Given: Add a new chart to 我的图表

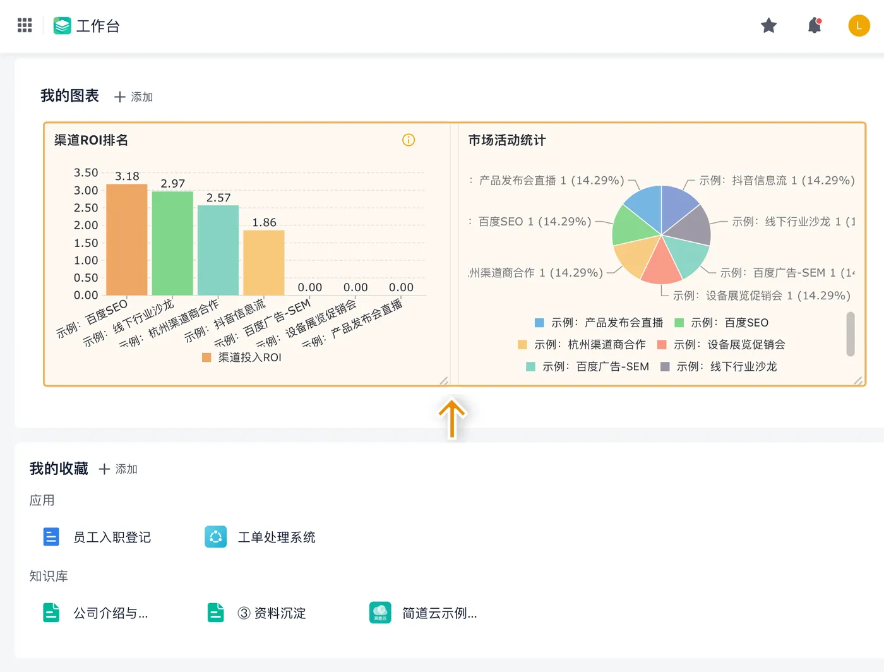Looking at the screenshot, I should coord(134,97).
